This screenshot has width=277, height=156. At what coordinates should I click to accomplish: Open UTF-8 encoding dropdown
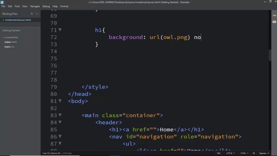(230, 153)
